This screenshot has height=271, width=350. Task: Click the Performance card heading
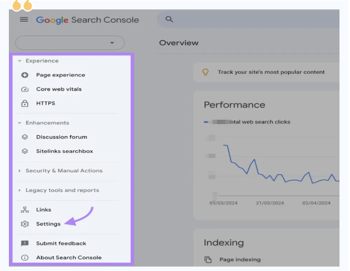(234, 105)
